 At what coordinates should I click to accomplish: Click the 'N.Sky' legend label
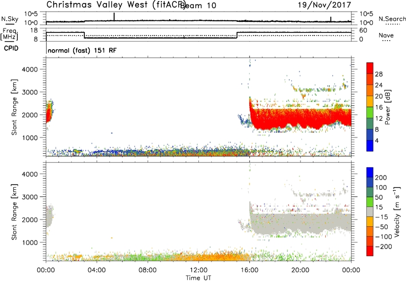[x=10, y=19]
